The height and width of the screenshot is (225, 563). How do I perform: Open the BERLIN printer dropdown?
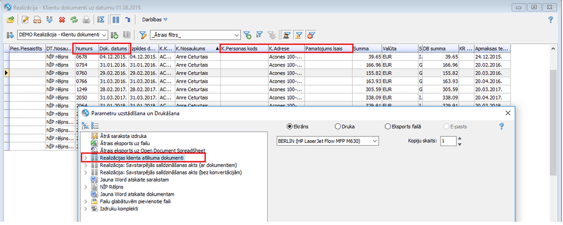pyautogui.click(x=374, y=141)
